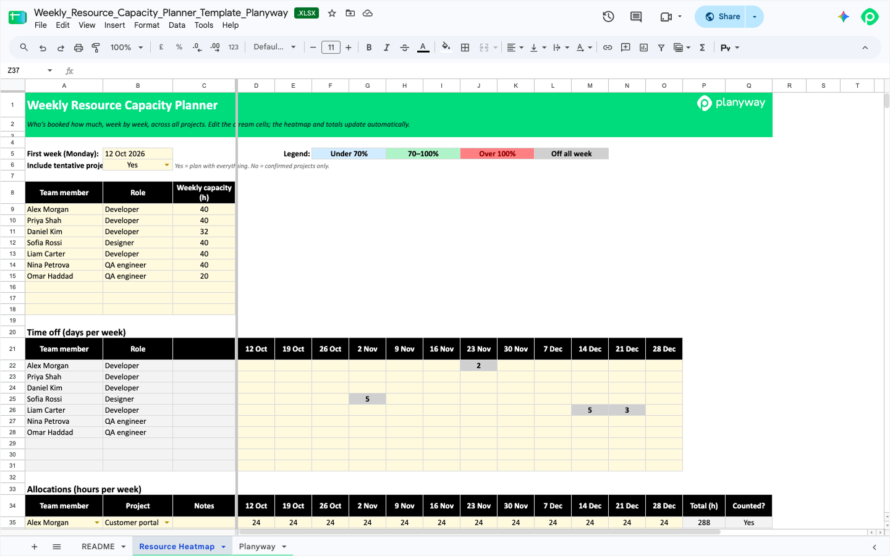Image resolution: width=890 pixels, height=556 pixels.
Task: Add a comment using the toolbar icon
Action: (625, 48)
